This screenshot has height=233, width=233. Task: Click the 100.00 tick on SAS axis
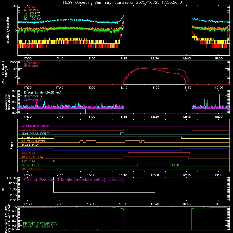[x=12, y=178]
